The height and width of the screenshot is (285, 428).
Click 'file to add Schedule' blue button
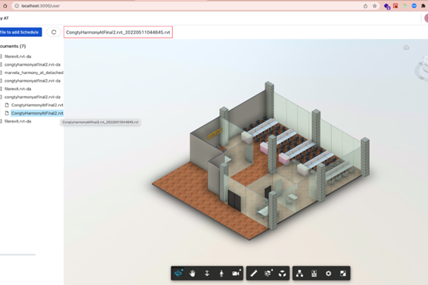click(x=21, y=32)
